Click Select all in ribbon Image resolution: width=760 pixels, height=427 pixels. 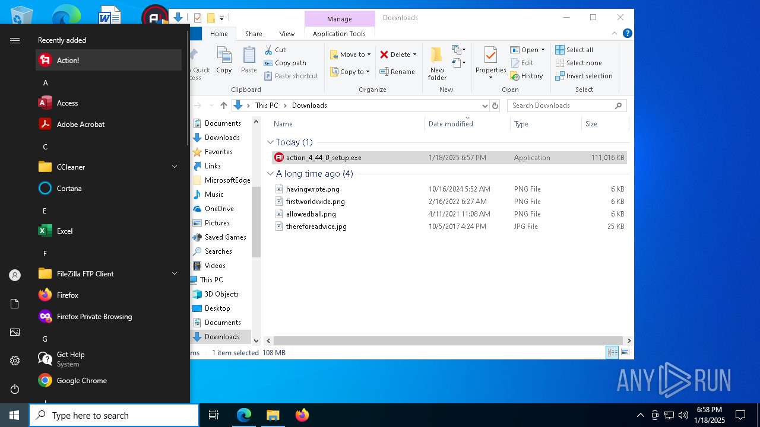[574, 50]
